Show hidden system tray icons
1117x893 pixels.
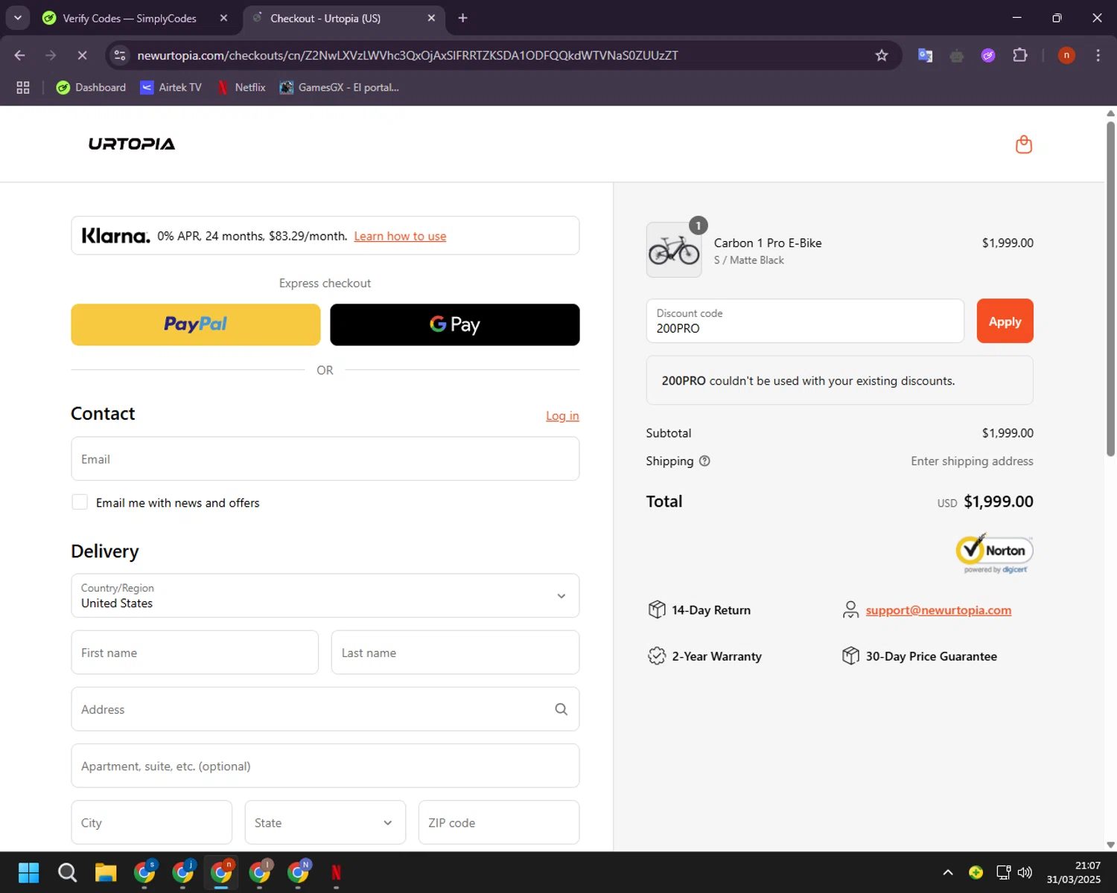pyautogui.click(x=948, y=872)
